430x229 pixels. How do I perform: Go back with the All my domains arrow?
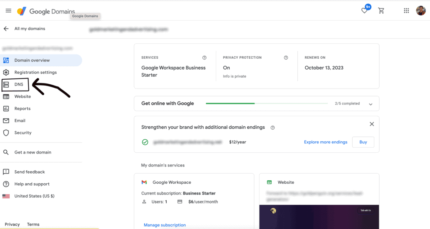coord(6,29)
